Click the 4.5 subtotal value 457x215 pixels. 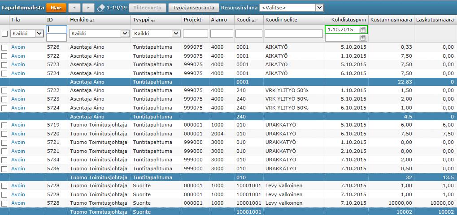408,117
